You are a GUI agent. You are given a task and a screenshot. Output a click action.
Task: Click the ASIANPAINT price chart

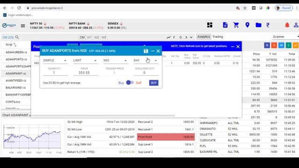pyautogui.click(x=32, y=137)
